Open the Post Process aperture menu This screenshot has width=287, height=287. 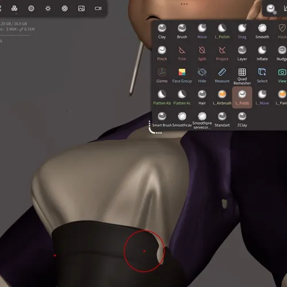click(65, 9)
